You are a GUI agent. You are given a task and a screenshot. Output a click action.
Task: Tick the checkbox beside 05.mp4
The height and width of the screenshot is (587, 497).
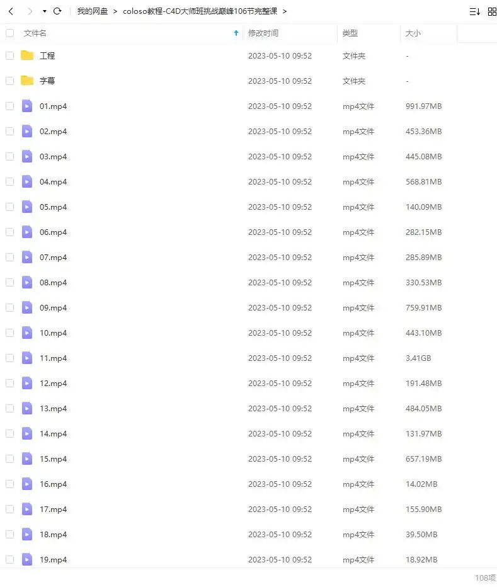[x=9, y=207]
